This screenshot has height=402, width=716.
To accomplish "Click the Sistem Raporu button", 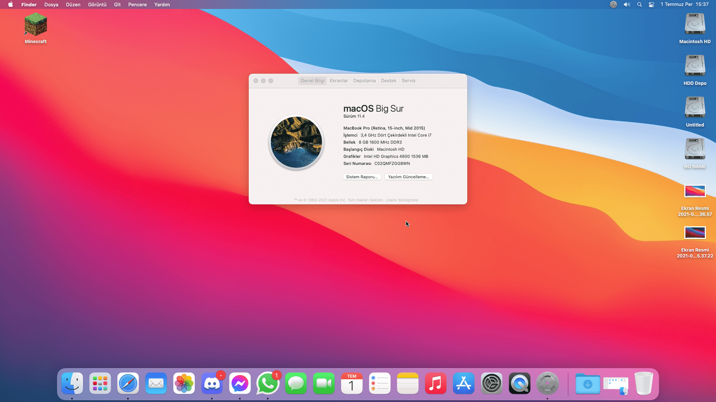I will (x=362, y=177).
